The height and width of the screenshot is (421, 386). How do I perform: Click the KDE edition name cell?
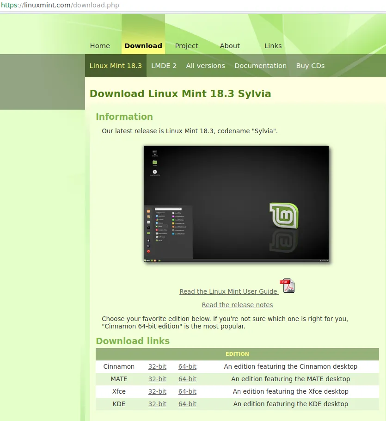point(119,404)
